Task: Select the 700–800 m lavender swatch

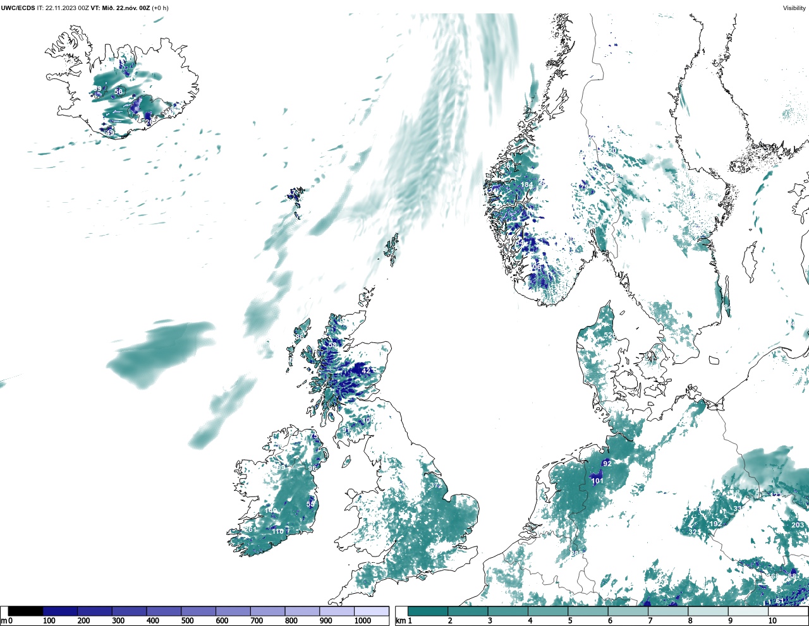Action: pyautogui.click(x=267, y=611)
